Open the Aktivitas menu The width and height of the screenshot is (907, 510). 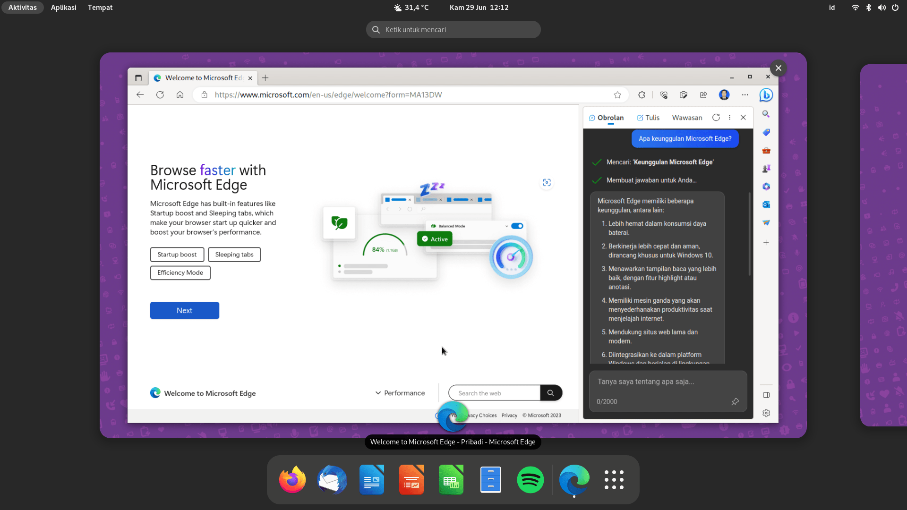coord(23,8)
